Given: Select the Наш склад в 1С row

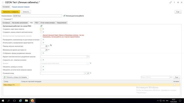Looking at the screenshot, I should 91,85.
